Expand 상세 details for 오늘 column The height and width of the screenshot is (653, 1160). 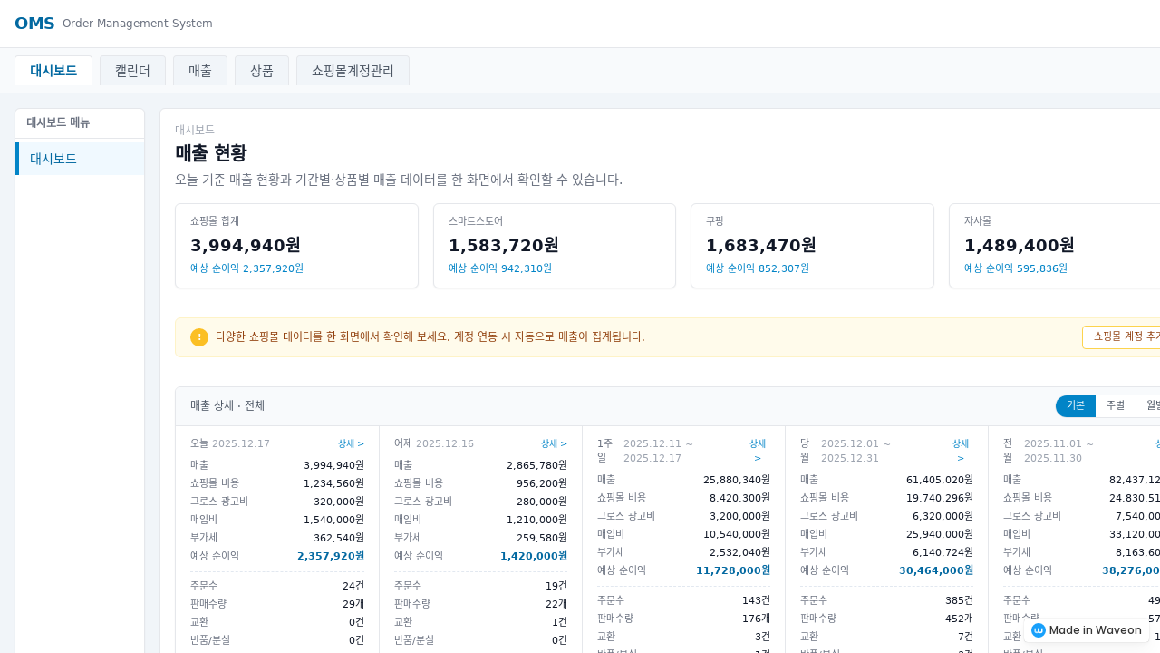click(351, 443)
